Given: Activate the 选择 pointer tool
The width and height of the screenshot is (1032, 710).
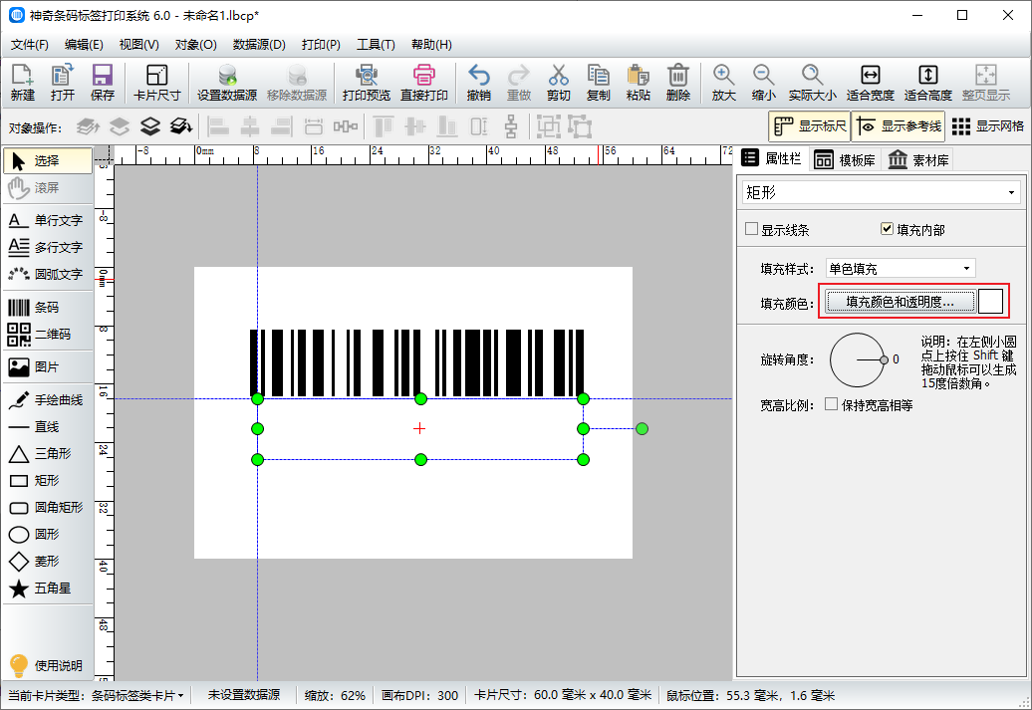Looking at the screenshot, I should coord(48,160).
